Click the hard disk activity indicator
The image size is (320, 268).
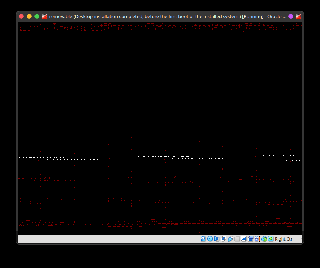click(203, 239)
